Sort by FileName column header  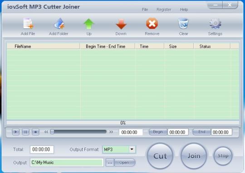tap(43, 46)
